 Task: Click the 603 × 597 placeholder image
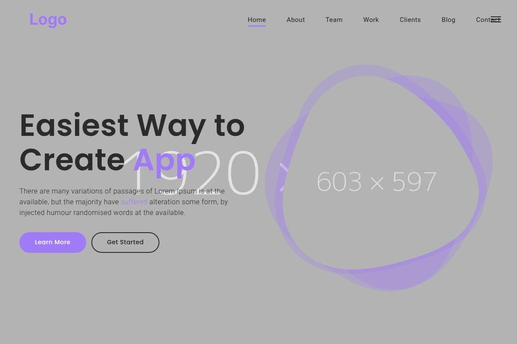pyautogui.click(x=376, y=181)
